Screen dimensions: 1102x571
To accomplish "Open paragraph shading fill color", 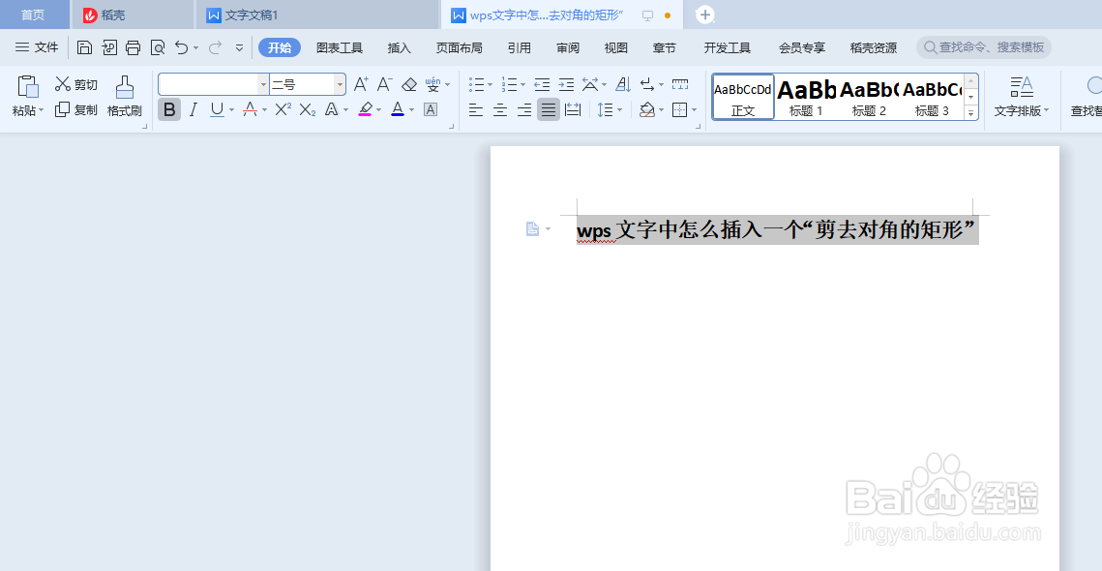I will [x=646, y=109].
